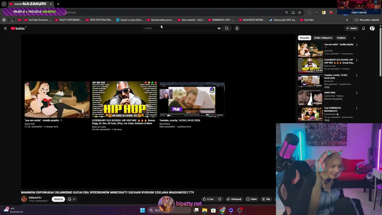Screen dimensions: 382x215
Task: Open Windows Start menu
Action: 142,210
